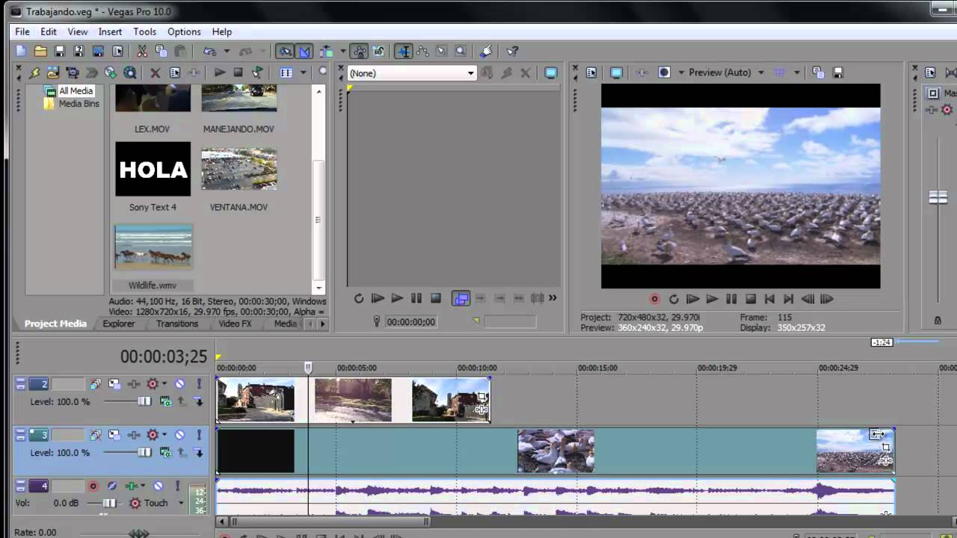
Task: Adjust track 2 Level slider
Action: pos(144,401)
